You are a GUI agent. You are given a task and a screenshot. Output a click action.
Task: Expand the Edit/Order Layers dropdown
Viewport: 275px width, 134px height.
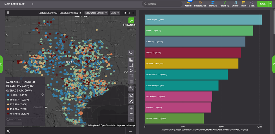(96, 13)
